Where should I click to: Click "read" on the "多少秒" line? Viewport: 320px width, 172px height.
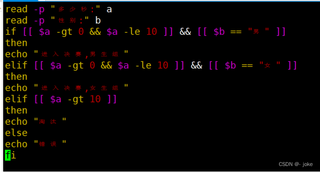pos(16,9)
